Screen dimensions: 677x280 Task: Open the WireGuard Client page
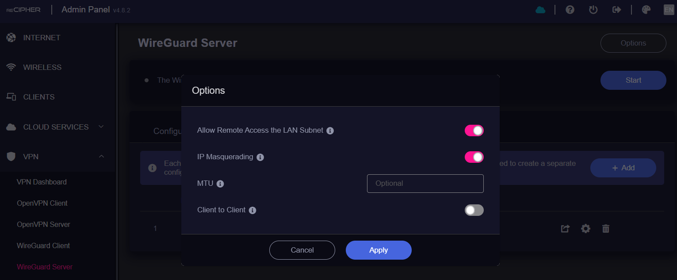[x=43, y=245]
